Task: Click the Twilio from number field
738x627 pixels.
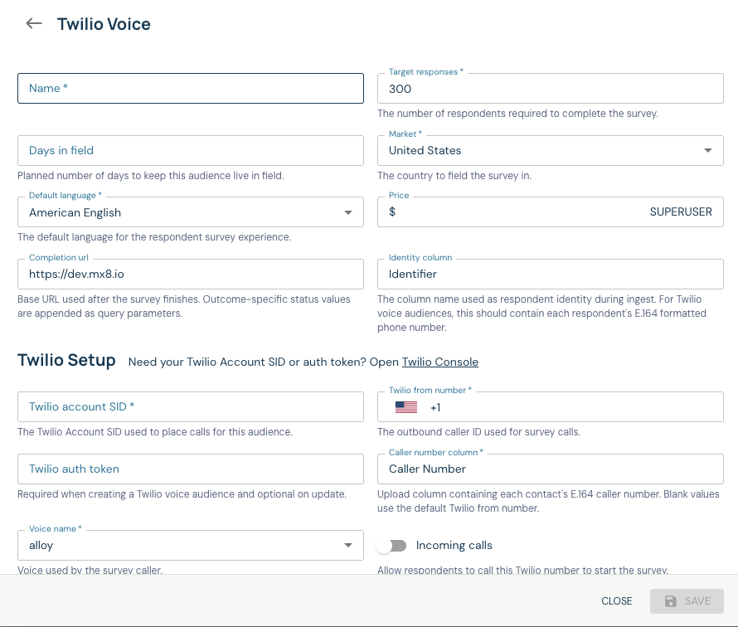Action: click(551, 406)
